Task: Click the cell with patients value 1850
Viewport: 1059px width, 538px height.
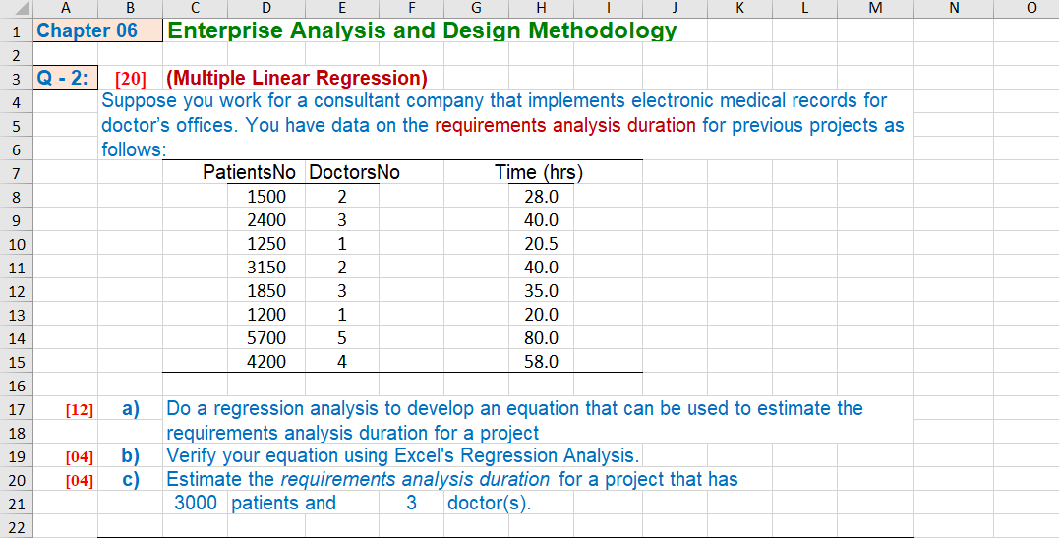Action: coord(266,291)
